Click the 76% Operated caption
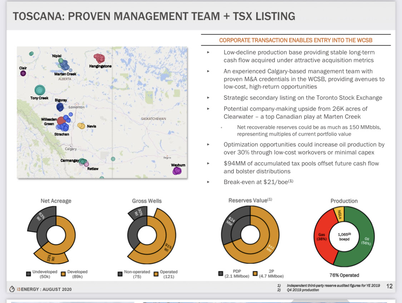The height and width of the screenshot is (303, 402). point(344,275)
